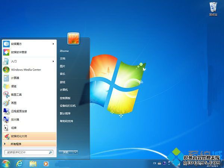Launch 远程桌面连接 remote desktop
Screen dimensions: 224x168
click(x=29, y=111)
